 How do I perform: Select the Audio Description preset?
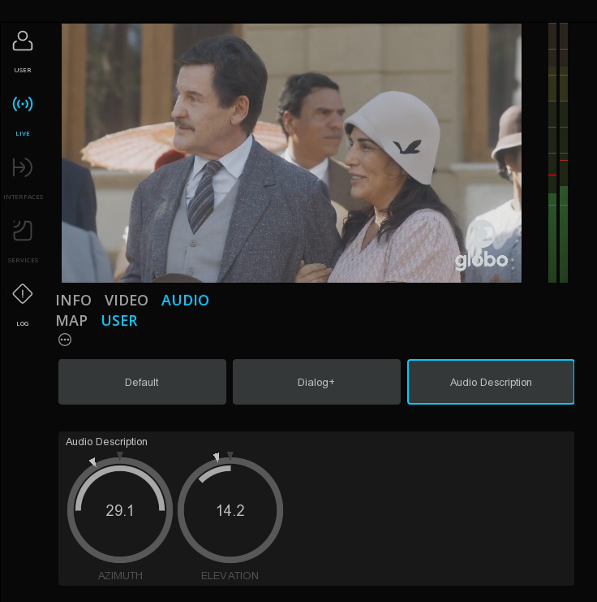491,382
